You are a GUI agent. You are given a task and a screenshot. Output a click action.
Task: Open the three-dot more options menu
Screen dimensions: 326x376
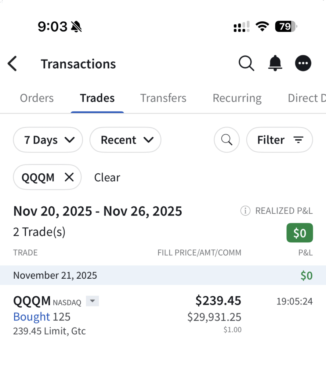(x=303, y=64)
